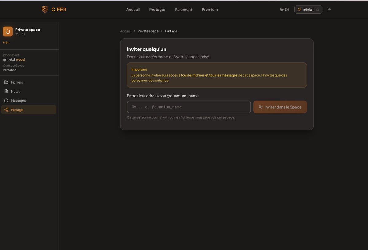Open Private space breadcrumb link
The image size is (368, 250).
[x=148, y=31]
